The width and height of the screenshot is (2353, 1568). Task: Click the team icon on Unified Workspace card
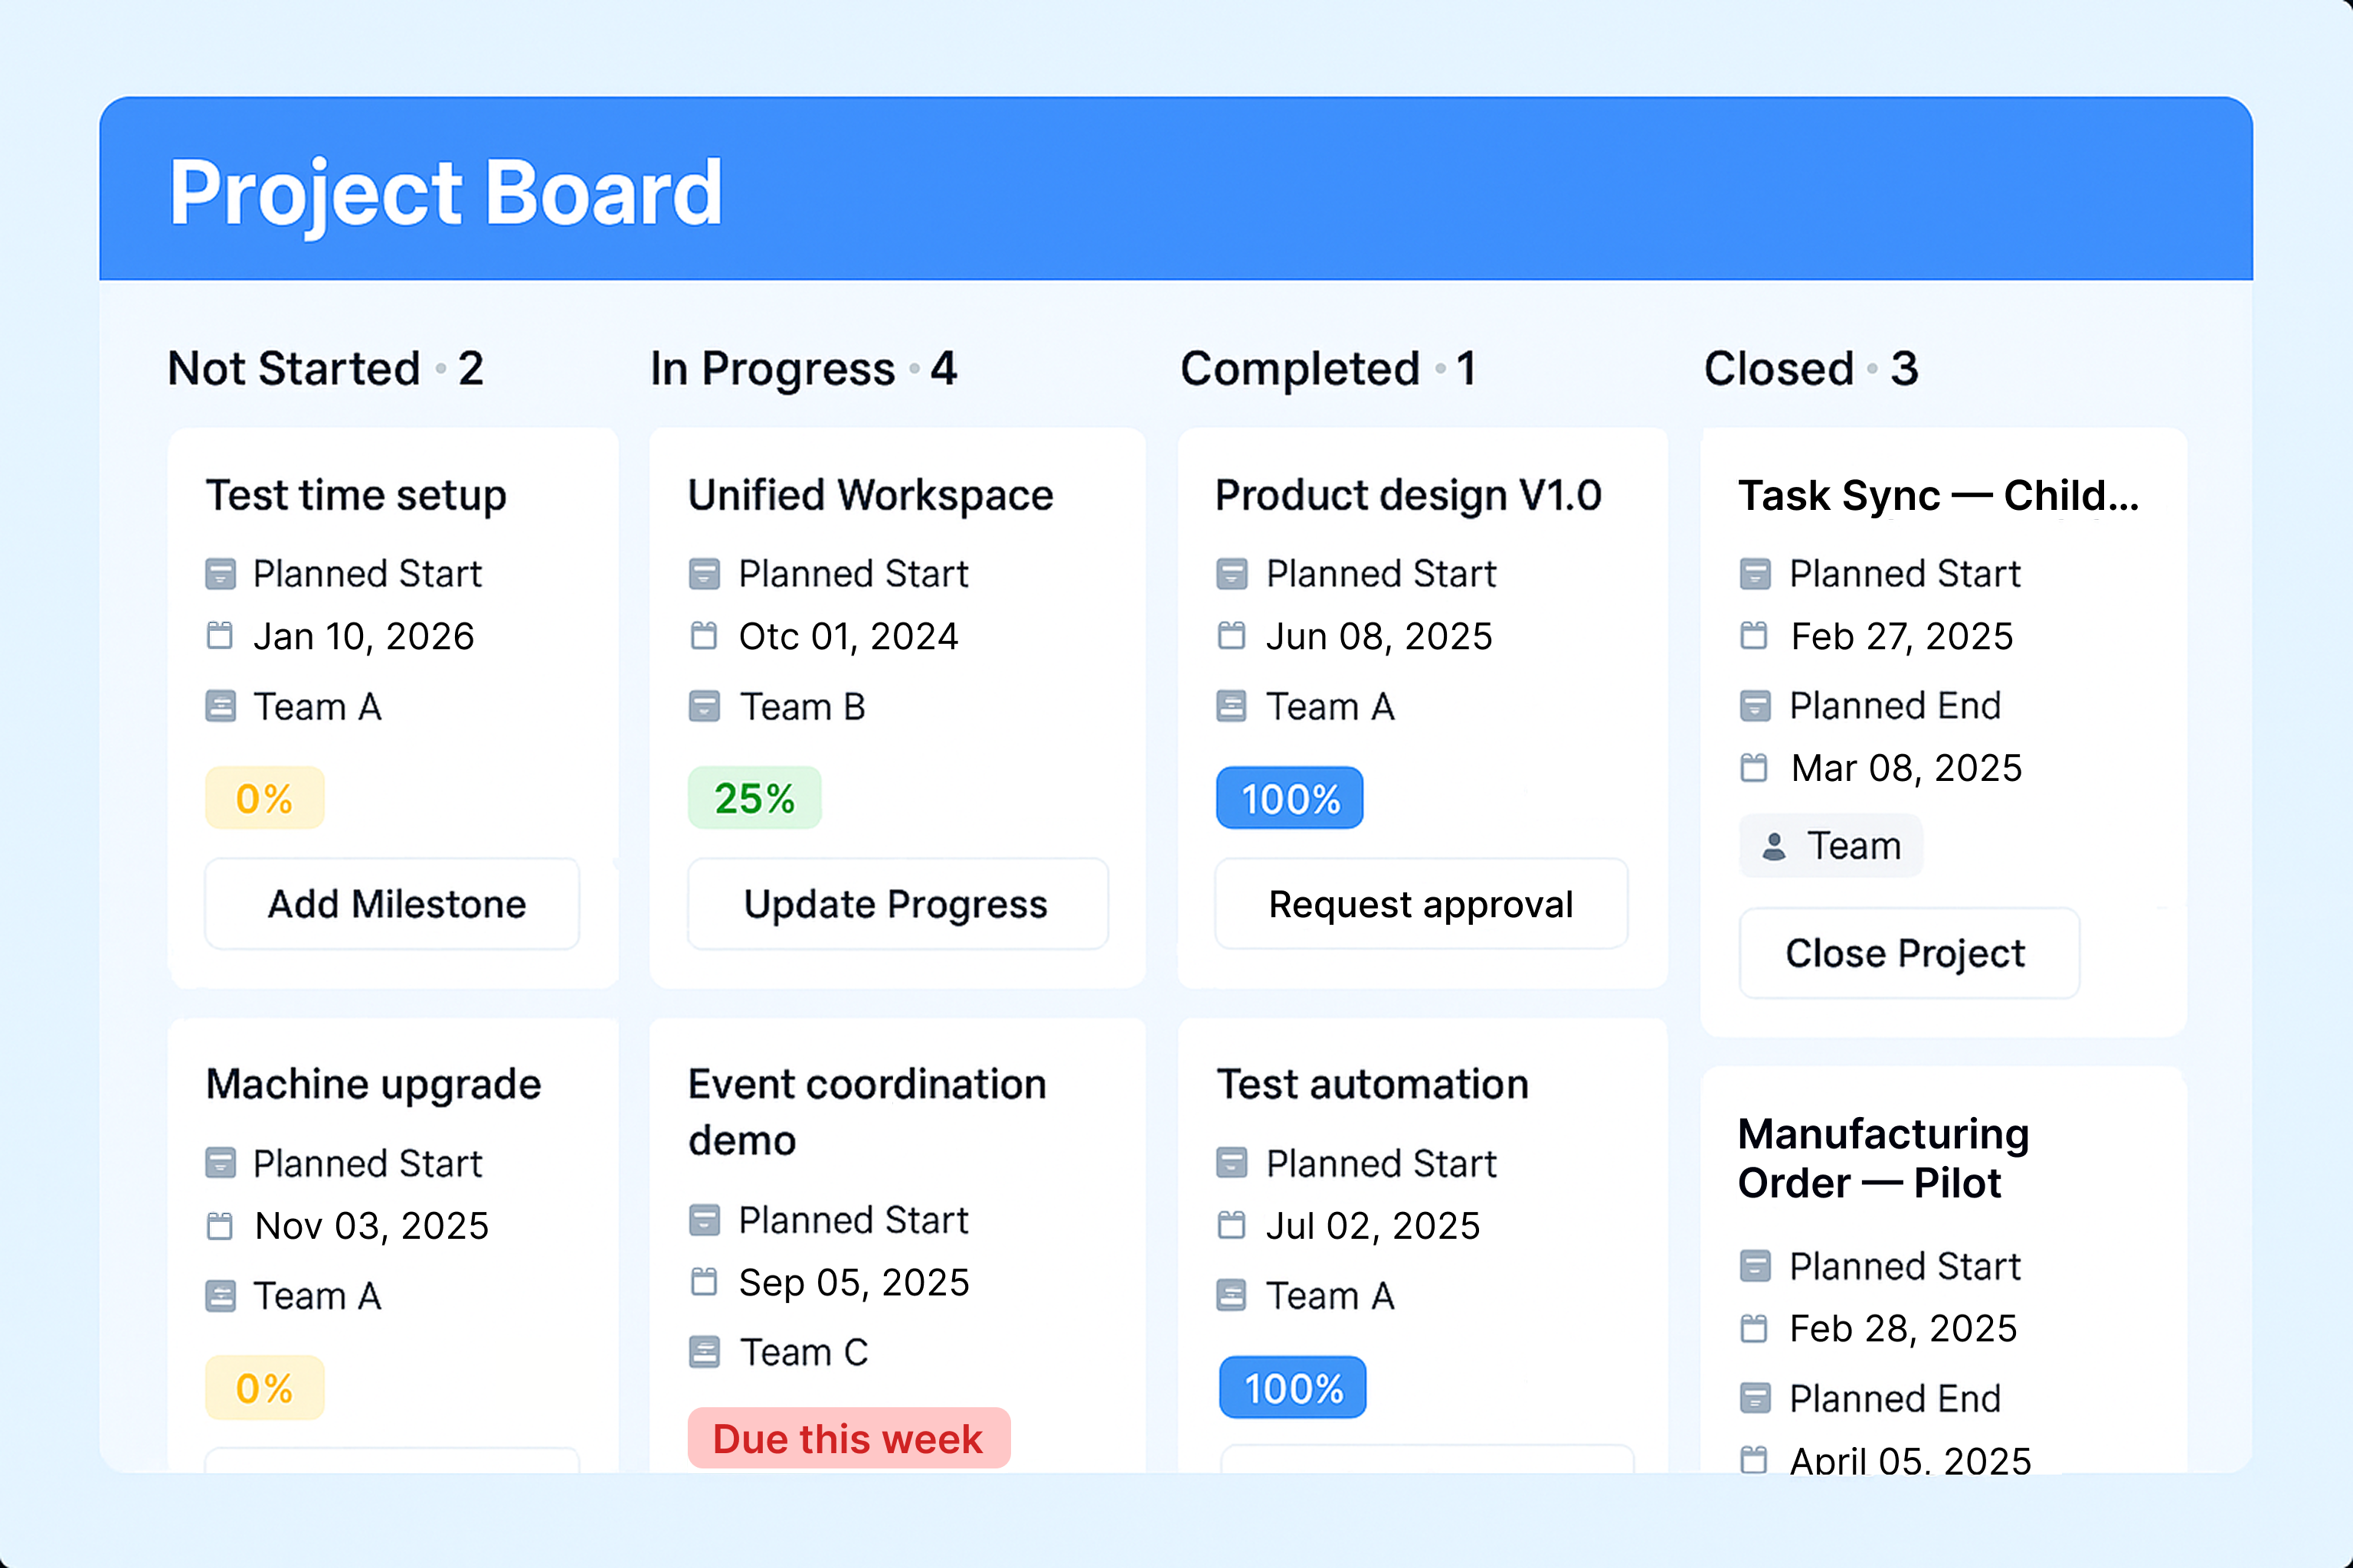click(x=705, y=707)
